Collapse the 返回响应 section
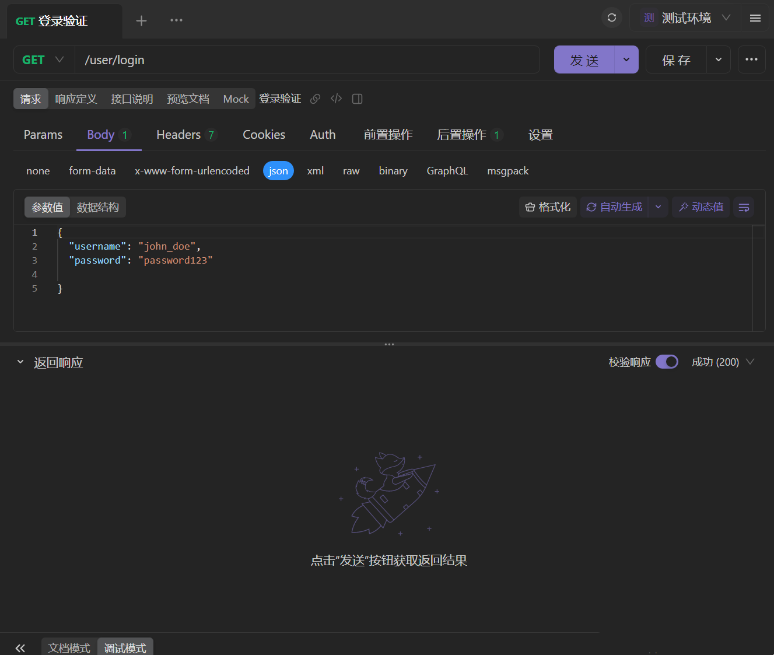Viewport: 774px width, 655px height. (20, 362)
